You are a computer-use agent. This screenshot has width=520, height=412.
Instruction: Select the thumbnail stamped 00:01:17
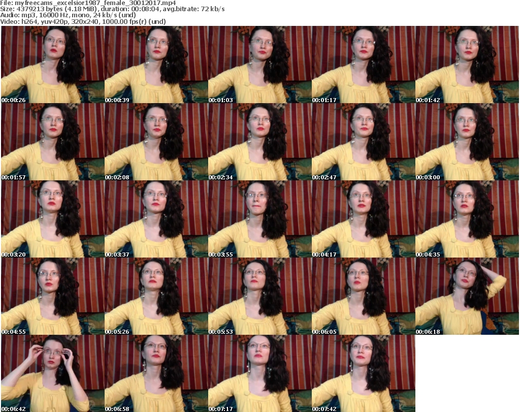pyautogui.click(x=364, y=65)
